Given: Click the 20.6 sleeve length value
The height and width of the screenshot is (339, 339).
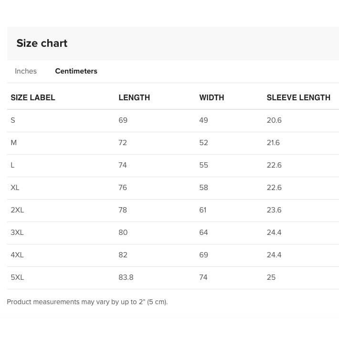Looking at the screenshot, I should click(274, 120).
